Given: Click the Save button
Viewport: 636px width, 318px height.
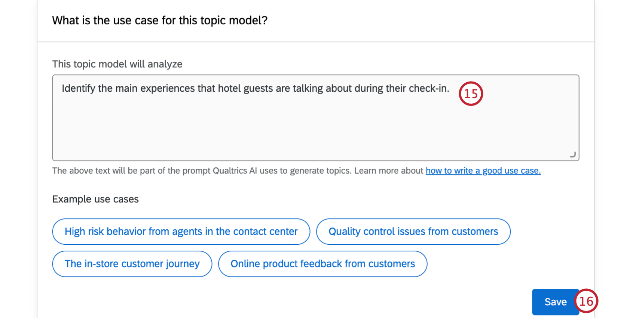Looking at the screenshot, I should tap(555, 302).
